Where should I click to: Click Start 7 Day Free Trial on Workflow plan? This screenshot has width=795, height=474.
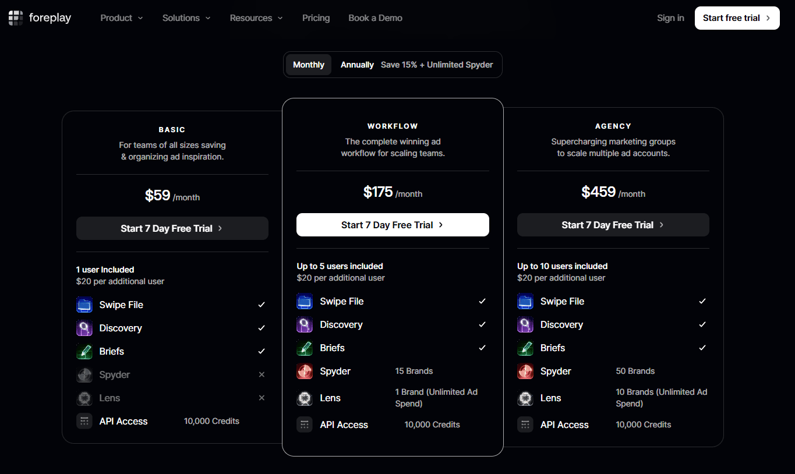tap(393, 225)
